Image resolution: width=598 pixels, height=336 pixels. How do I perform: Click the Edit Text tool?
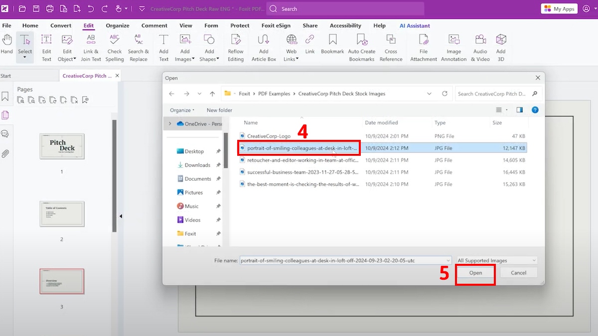tap(46, 48)
